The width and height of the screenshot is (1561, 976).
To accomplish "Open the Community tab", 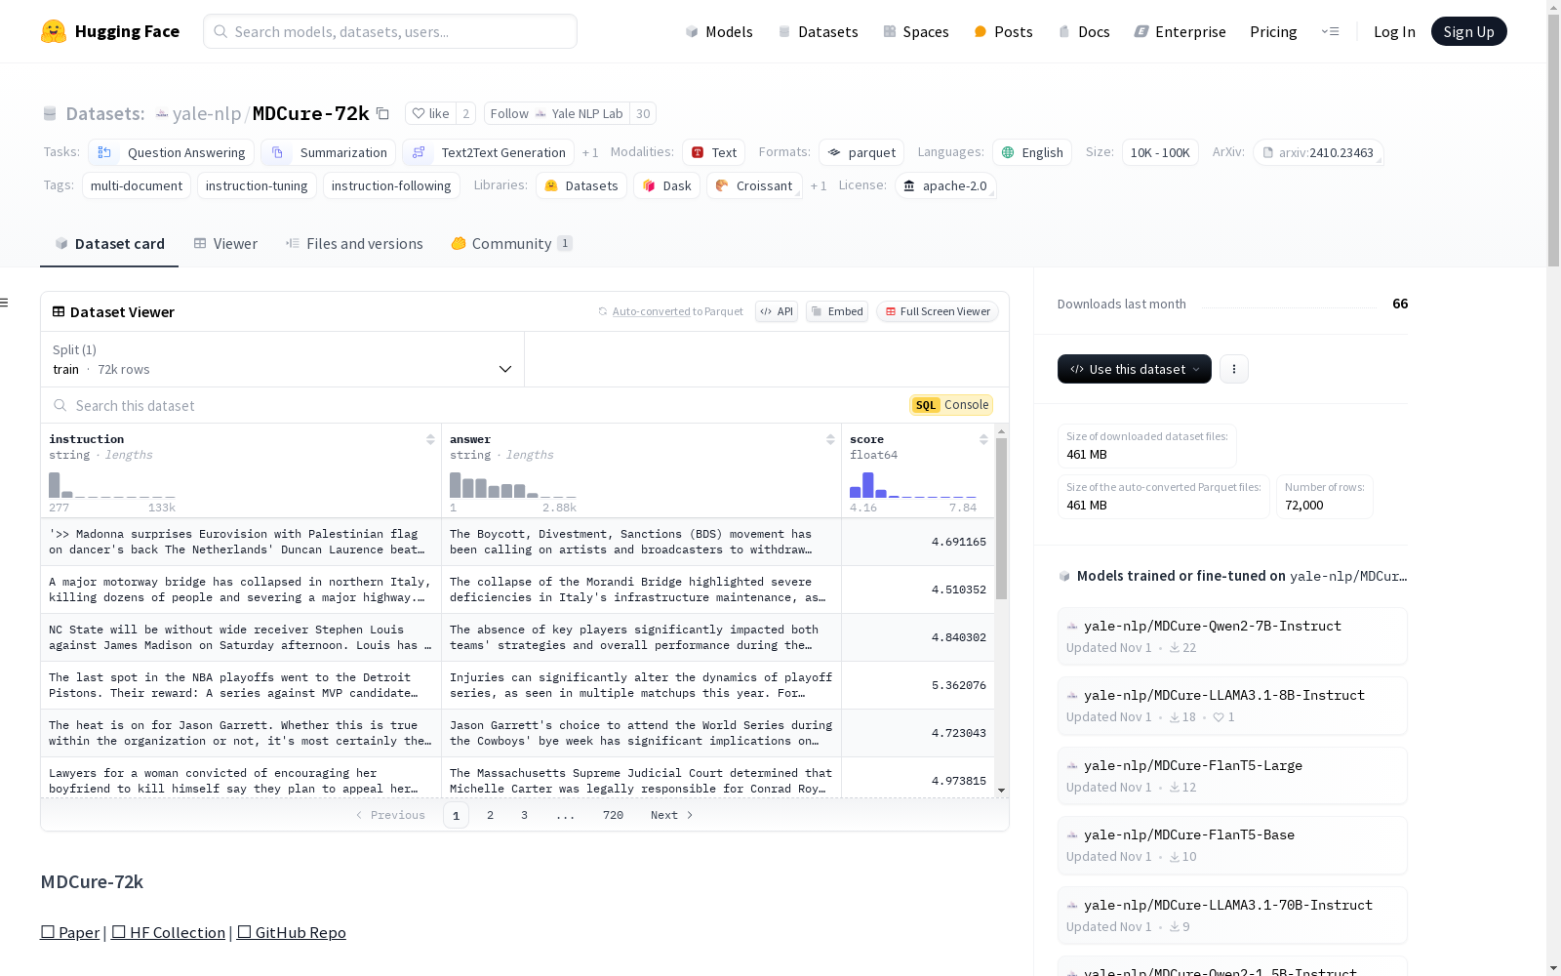I will tap(511, 244).
